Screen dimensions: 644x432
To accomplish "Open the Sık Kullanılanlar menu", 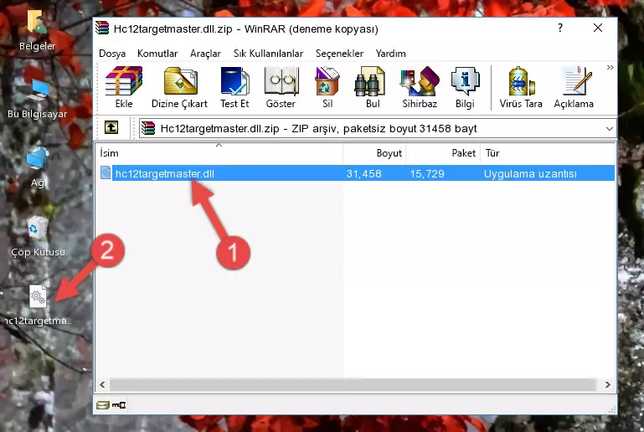I will [268, 54].
